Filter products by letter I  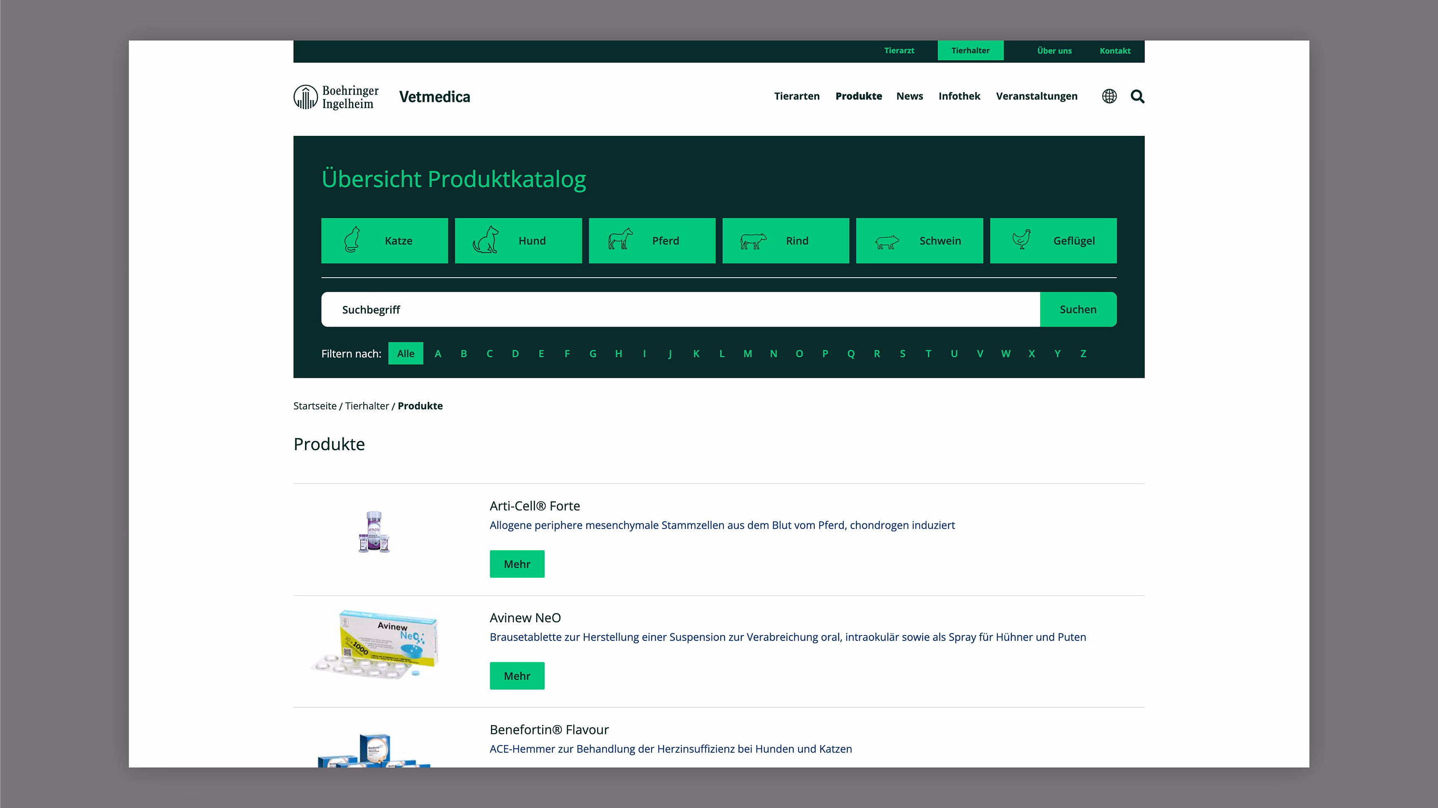coord(644,354)
